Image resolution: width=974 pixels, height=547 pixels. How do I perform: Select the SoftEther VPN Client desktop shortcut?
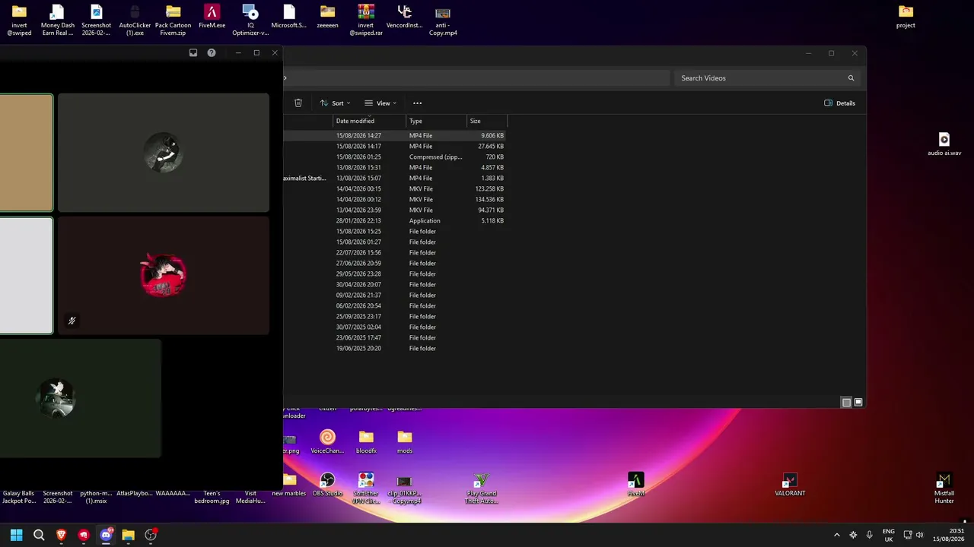coord(366,488)
